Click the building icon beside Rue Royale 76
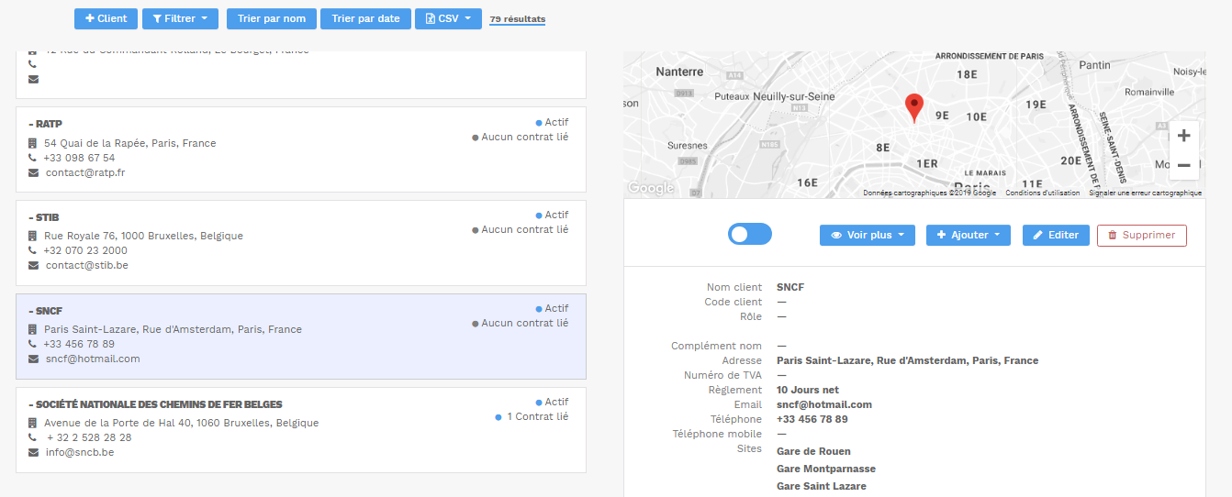The width and height of the screenshot is (1232, 497). [x=33, y=236]
